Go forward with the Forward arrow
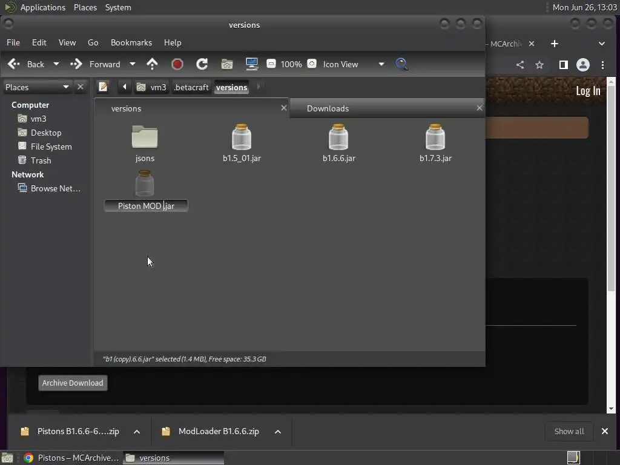 95,64
